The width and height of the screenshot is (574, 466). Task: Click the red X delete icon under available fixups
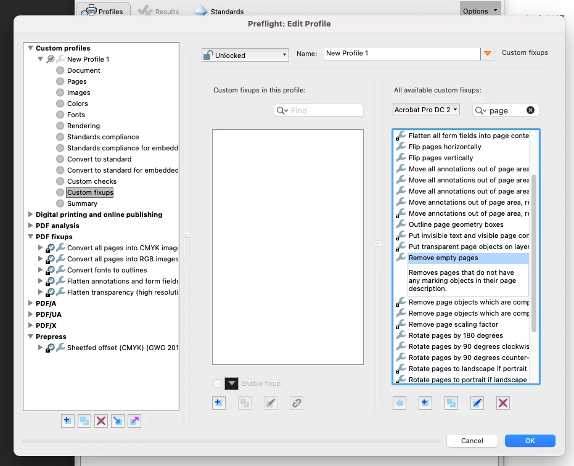point(503,403)
